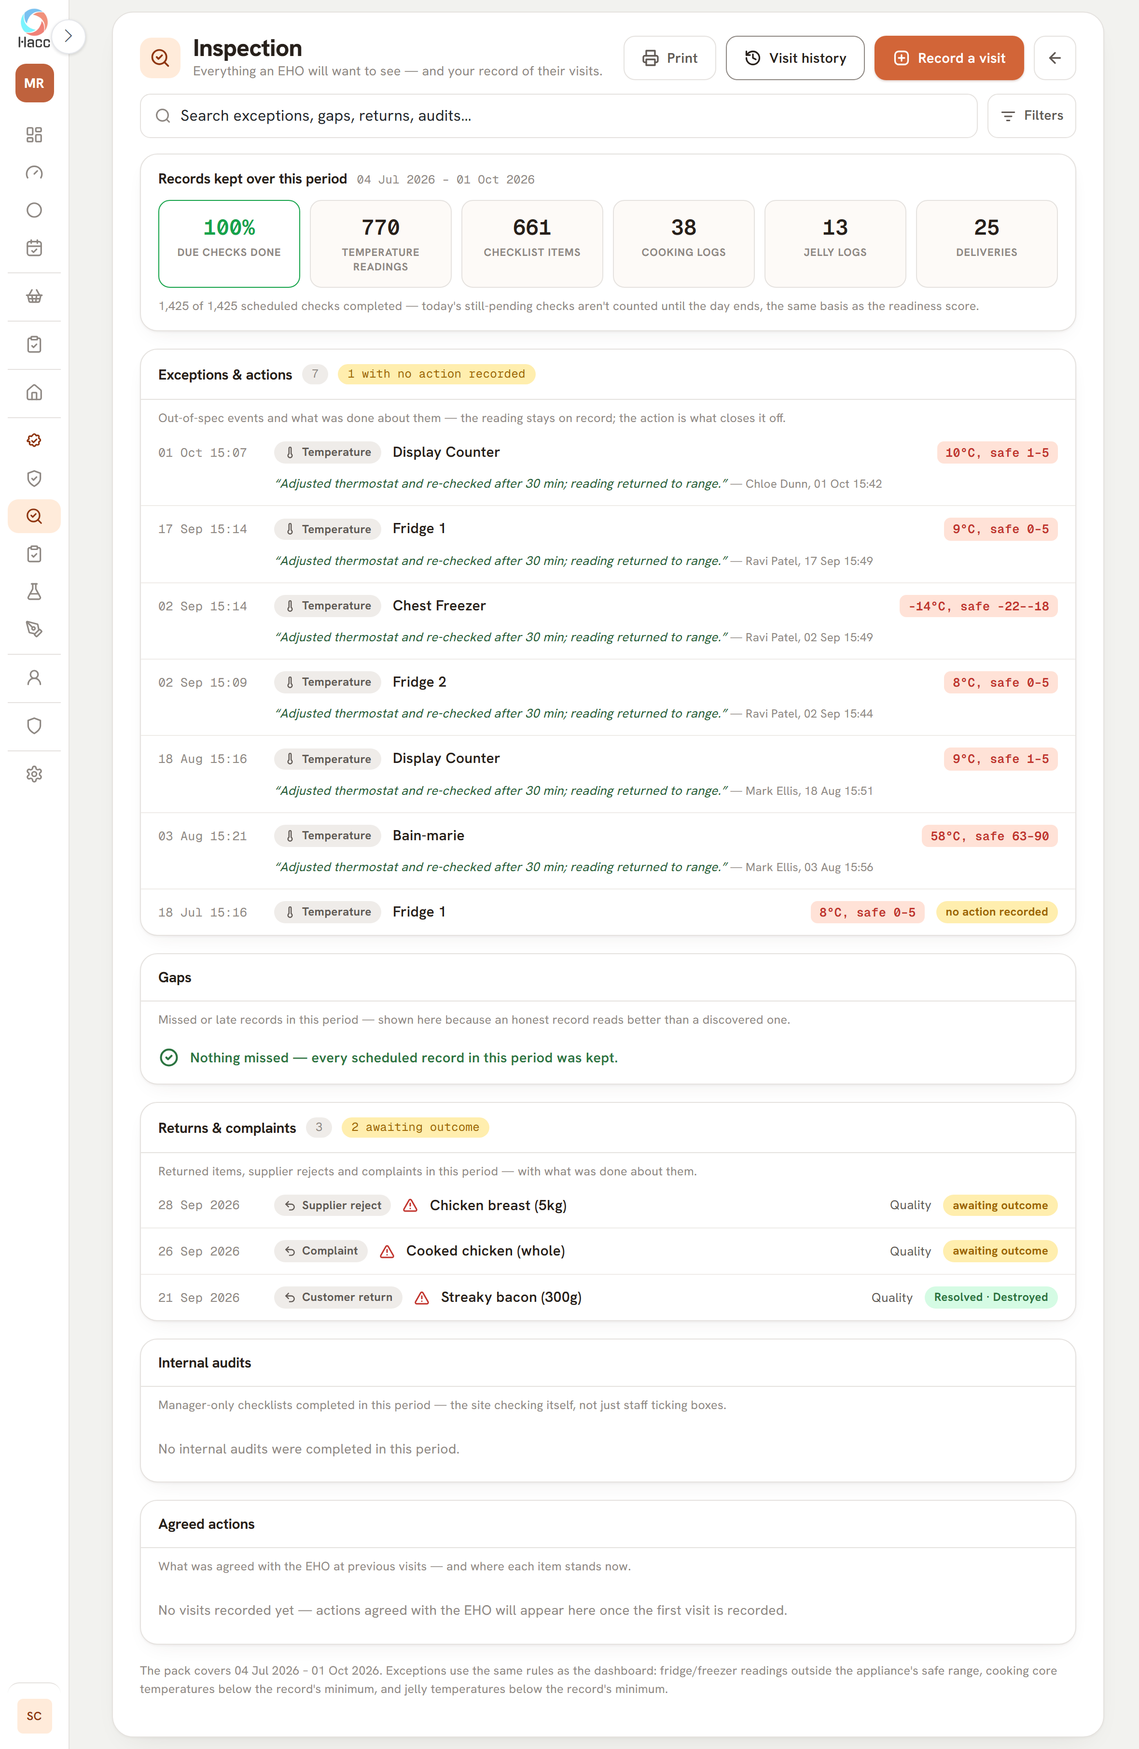
Task: Open the shopping basket icon in sidebar
Action: coord(34,296)
